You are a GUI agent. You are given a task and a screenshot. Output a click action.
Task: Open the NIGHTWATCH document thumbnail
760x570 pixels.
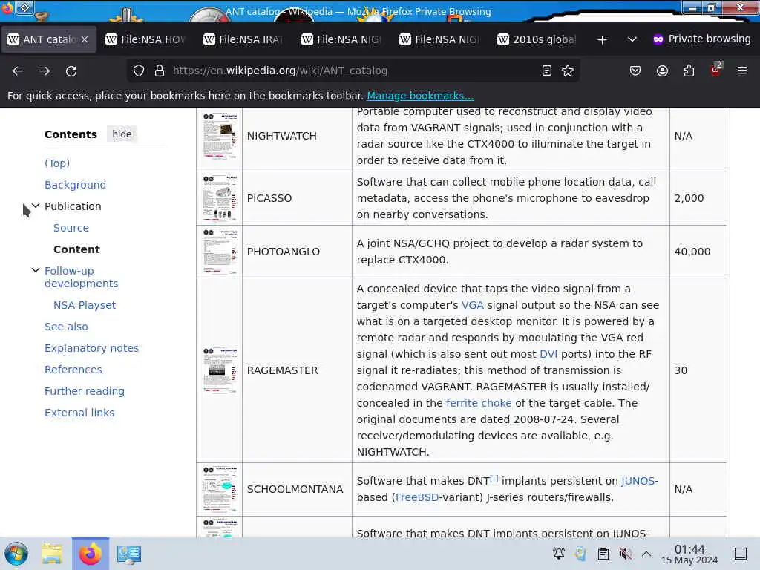(x=220, y=137)
